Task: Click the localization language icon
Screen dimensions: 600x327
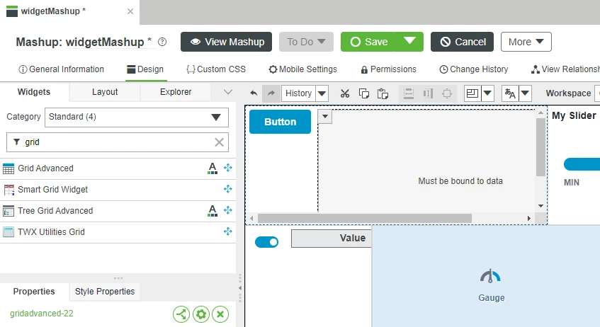Action: [510, 93]
